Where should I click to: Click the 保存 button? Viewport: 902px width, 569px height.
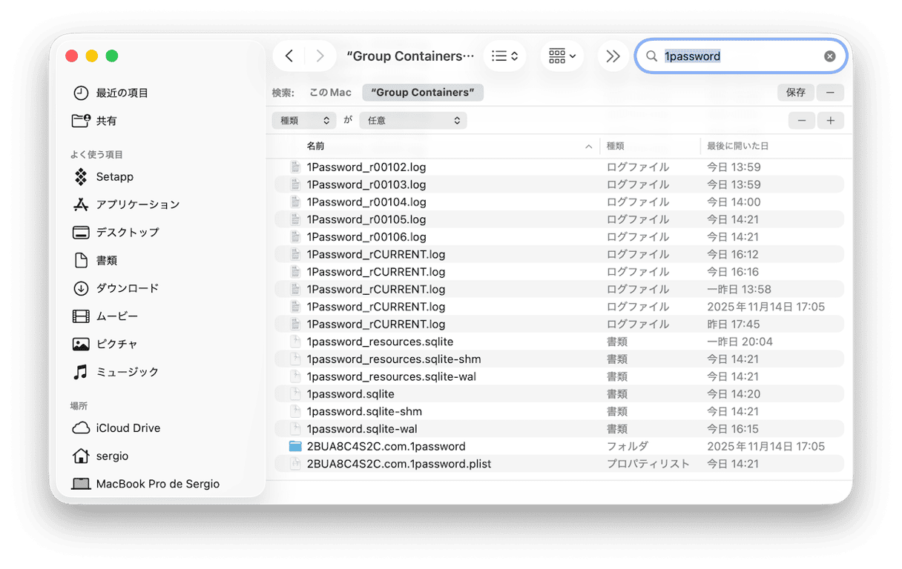pyautogui.click(x=795, y=93)
